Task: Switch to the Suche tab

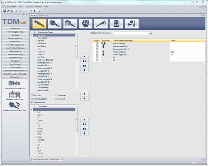Action: 33,15
